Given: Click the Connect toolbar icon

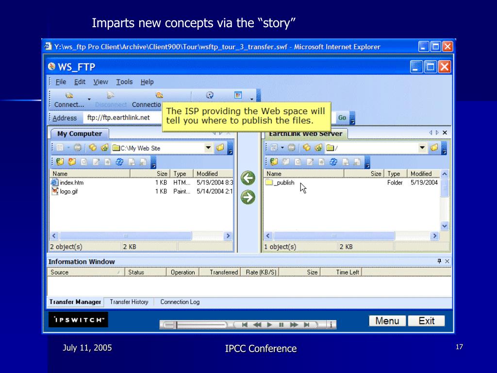Looking at the screenshot, I should point(69,95).
